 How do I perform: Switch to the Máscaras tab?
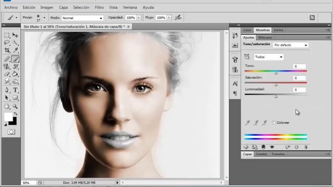265,37
